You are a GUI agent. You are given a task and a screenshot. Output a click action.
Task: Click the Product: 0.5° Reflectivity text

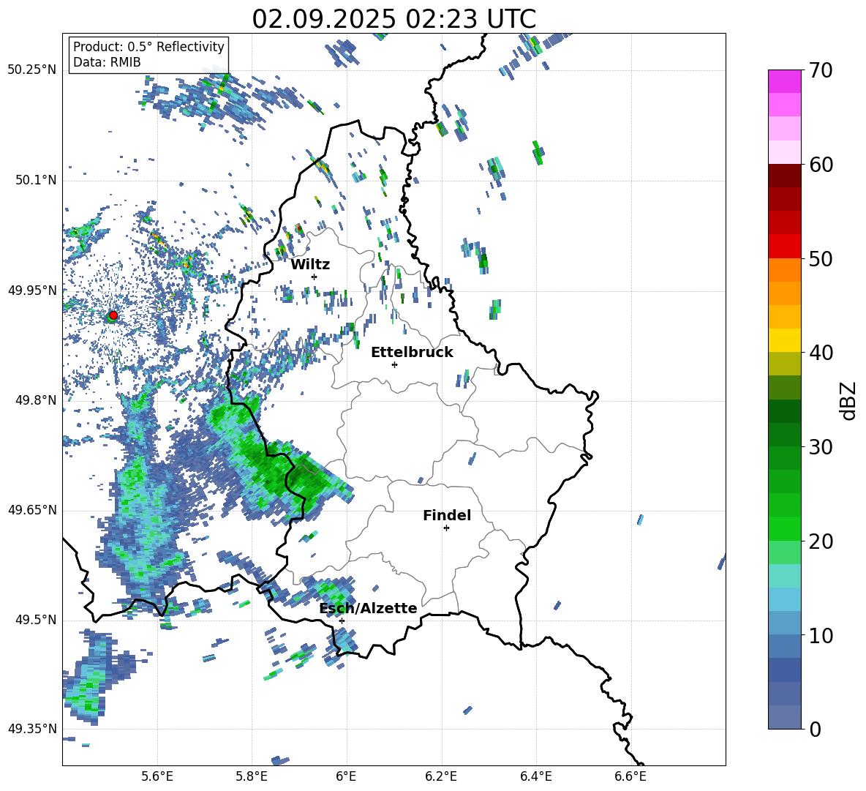(148, 47)
